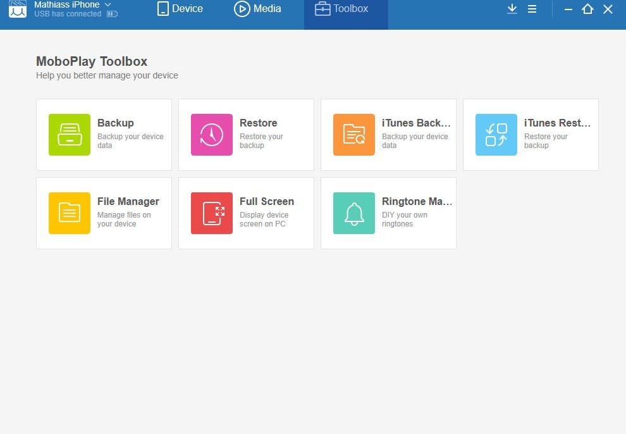
Task: Open the orange iTunes Backup icon
Action: 354,135
